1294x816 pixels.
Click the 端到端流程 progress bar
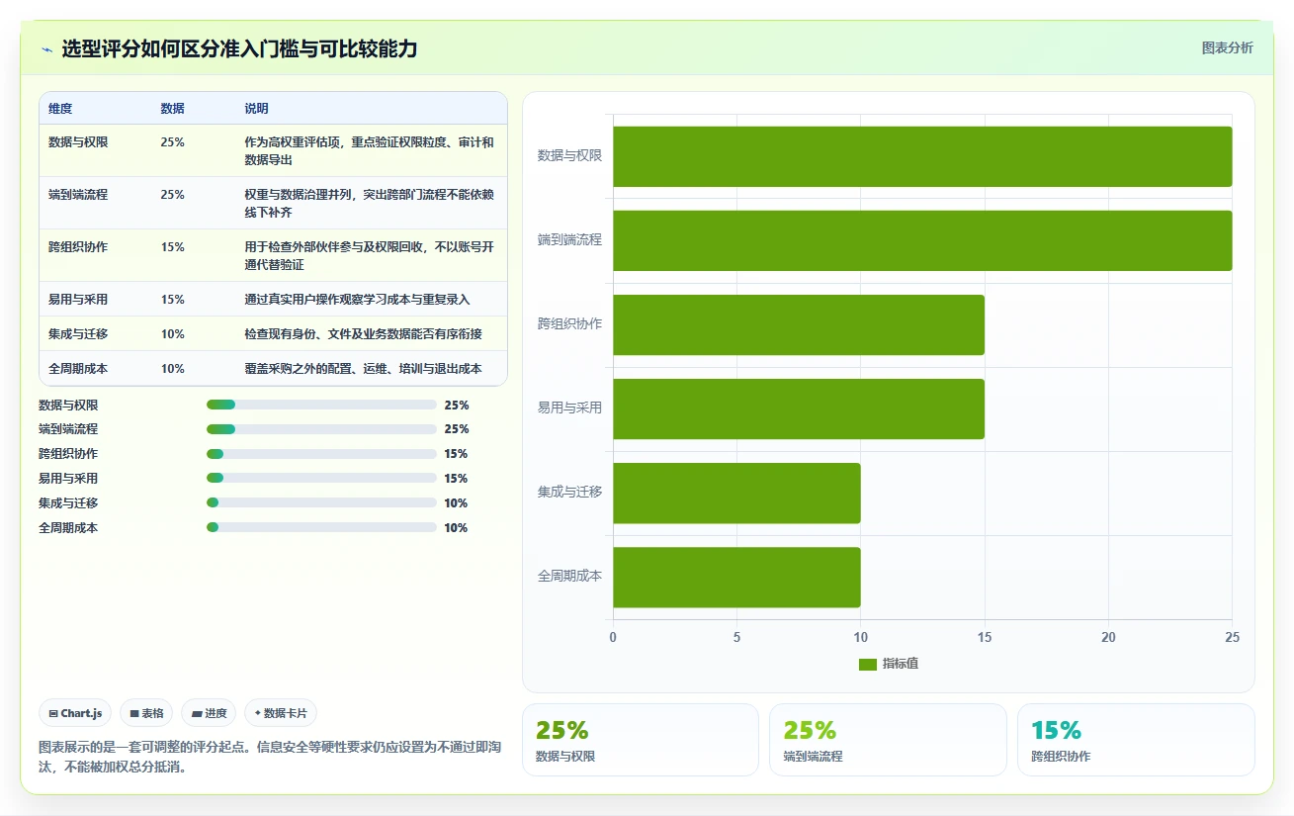[x=321, y=429]
